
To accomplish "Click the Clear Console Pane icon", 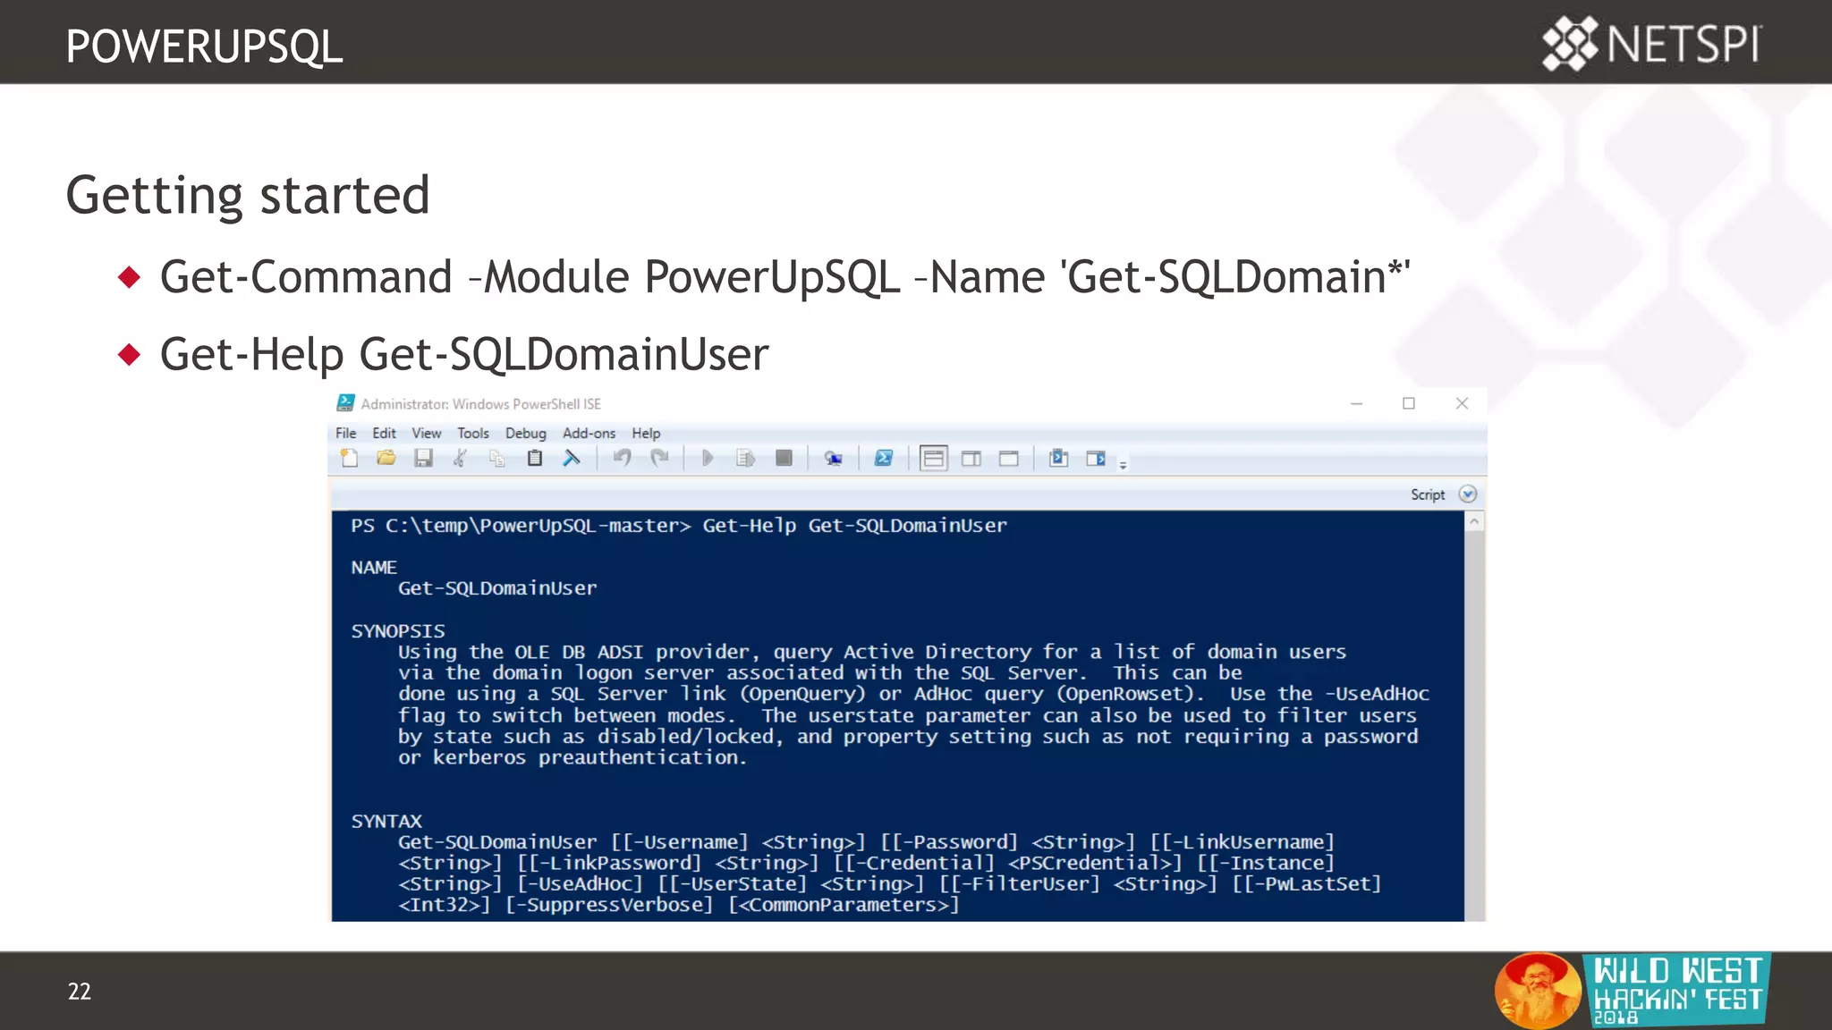I will tap(572, 459).
